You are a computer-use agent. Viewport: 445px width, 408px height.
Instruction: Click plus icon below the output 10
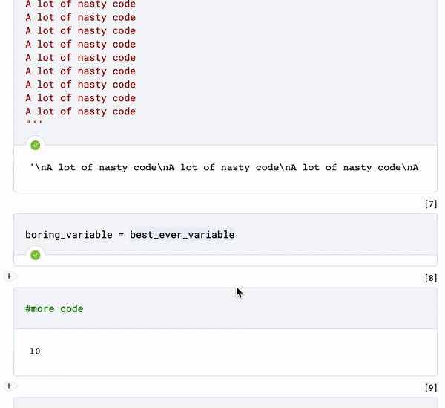(x=10, y=386)
